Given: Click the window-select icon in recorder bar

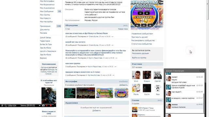Looking at the screenshot, I should coord(2,106).
